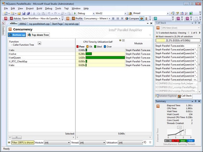Click the Compare results icon
Screen dimensions: 203x152
point(127,18)
